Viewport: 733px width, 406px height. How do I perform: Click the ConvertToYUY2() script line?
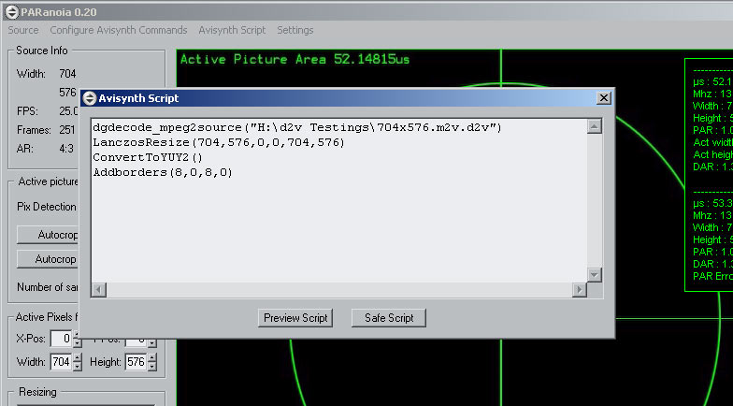[x=148, y=157]
